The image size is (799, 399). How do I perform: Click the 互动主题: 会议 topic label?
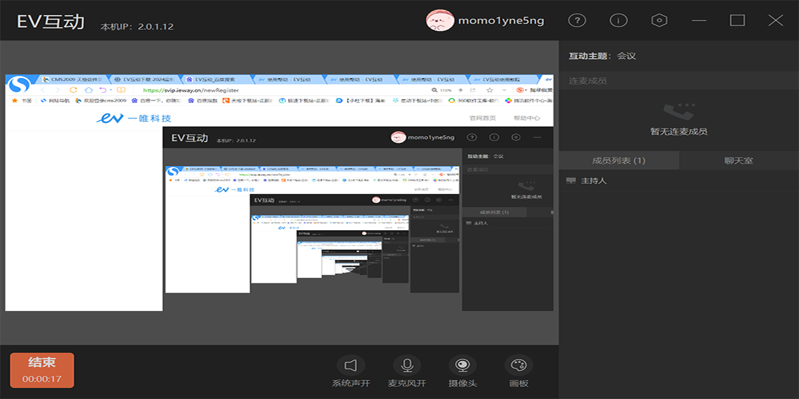coord(602,57)
